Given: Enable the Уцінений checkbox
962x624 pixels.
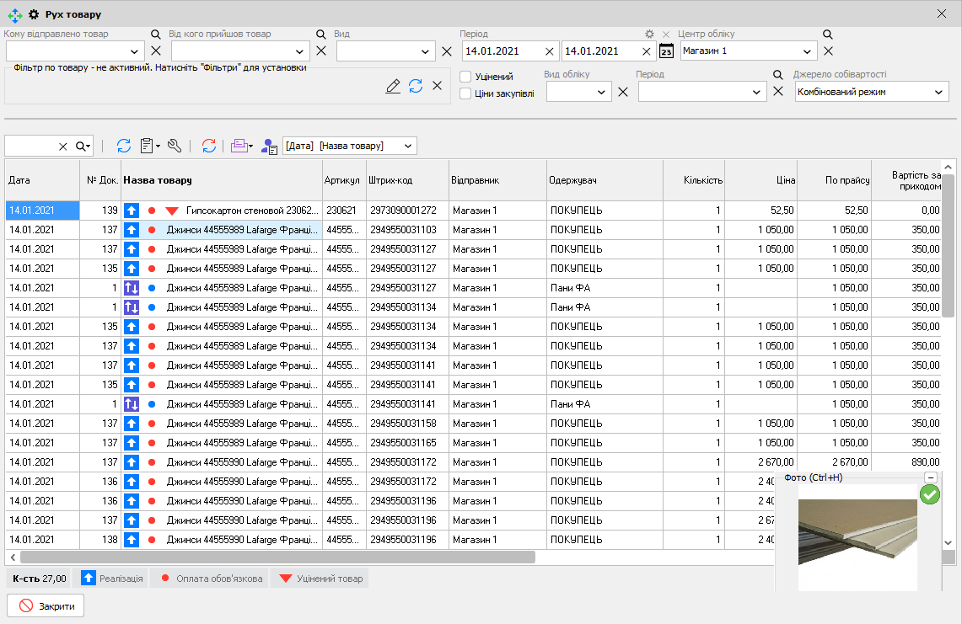Looking at the screenshot, I should coord(465,77).
